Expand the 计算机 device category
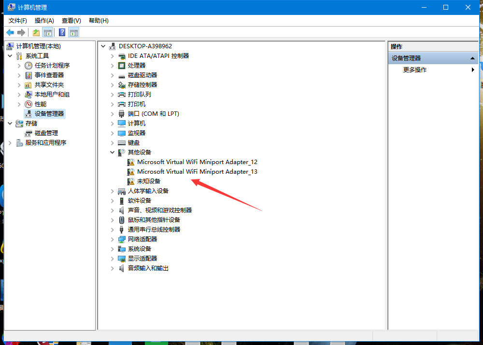483x345 pixels. [113, 124]
